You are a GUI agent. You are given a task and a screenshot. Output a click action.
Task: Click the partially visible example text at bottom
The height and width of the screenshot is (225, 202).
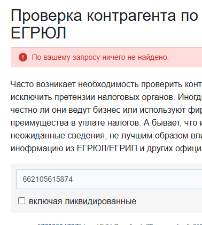point(120,224)
